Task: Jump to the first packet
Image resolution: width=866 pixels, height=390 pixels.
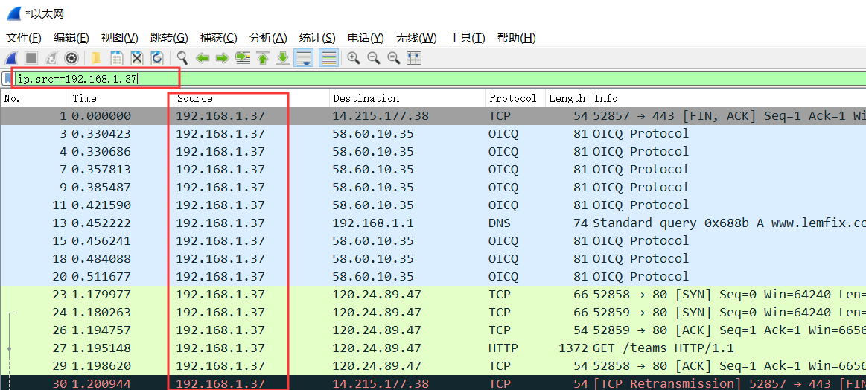Action: coord(263,58)
